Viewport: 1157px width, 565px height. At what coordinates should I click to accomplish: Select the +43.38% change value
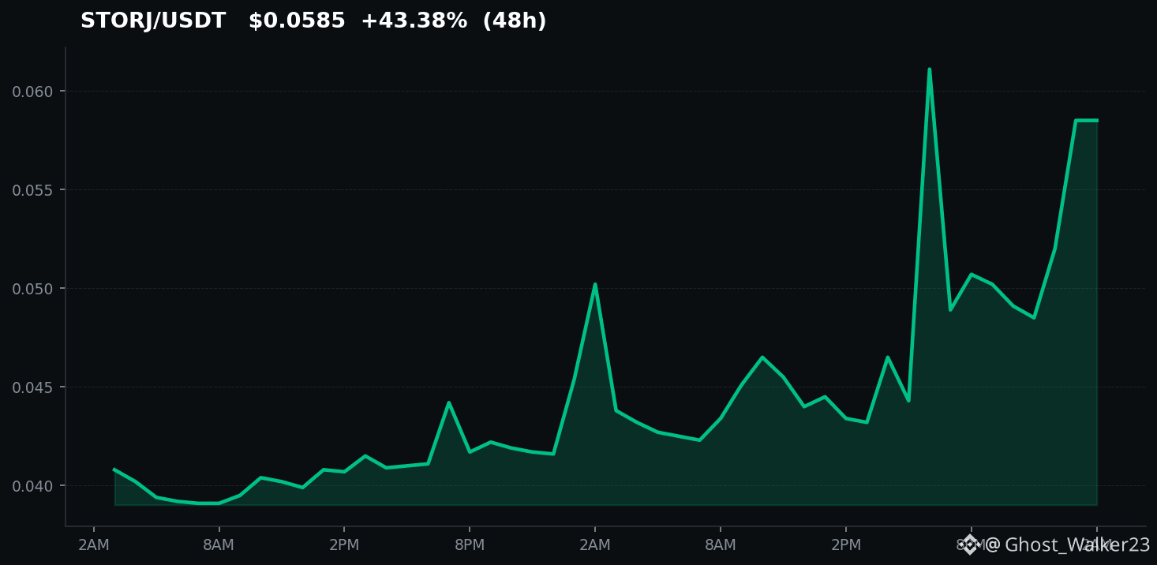[x=414, y=21]
